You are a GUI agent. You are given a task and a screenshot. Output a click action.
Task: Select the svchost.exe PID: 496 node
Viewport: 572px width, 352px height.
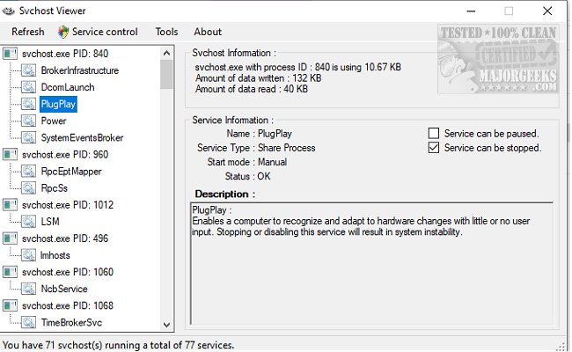pyautogui.click(x=67, y=238)
